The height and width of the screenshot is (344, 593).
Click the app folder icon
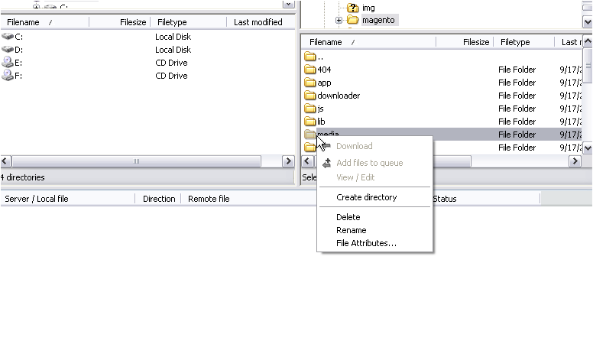point(310,83)
